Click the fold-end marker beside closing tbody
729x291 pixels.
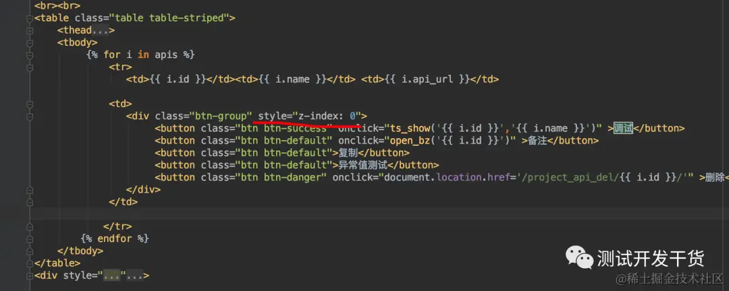[30, 251]
